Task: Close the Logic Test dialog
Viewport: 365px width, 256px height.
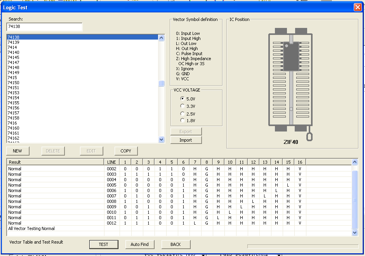Action: tap(358, 7)
